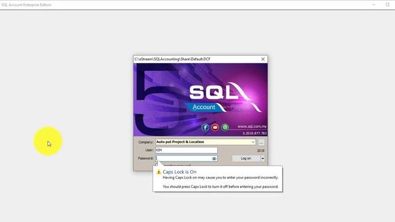Maximize the SQL Account main window
The height and width of the screenshot is (222, 395).
pos(388,4)
